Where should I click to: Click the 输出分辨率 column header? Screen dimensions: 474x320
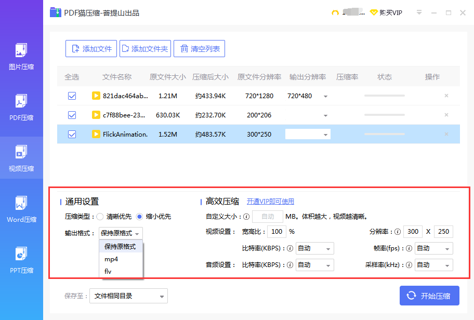308,77
